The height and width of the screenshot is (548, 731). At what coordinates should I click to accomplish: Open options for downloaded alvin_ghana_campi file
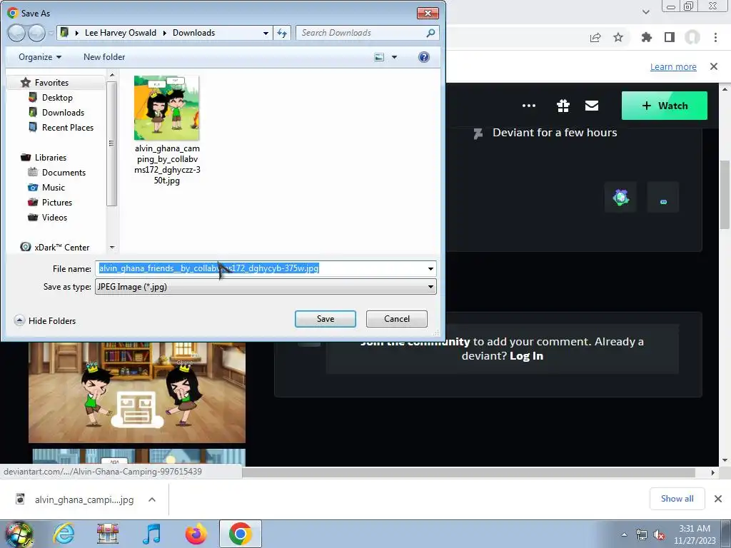click(152, 499)
